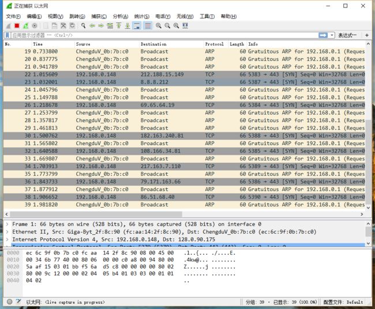The width and height of the screenshot is (375, 309).
Task: Select ARP packet number 39
Action: click(x=184, y=205)
